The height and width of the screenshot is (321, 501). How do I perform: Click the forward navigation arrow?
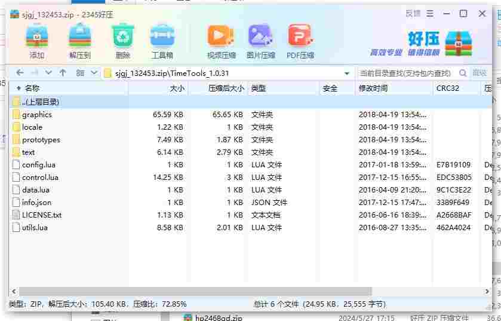pos(35,73)
